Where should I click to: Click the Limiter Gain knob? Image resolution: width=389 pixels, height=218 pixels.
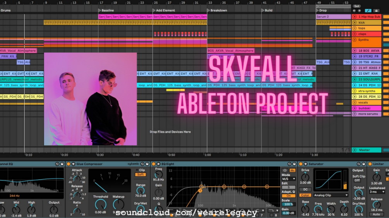[x=377, y=177]
